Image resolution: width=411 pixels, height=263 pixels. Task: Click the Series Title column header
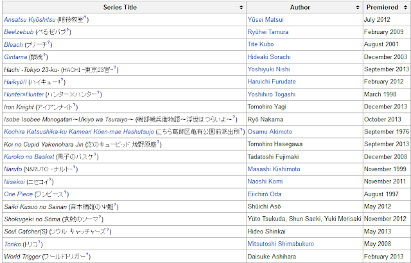124,7
